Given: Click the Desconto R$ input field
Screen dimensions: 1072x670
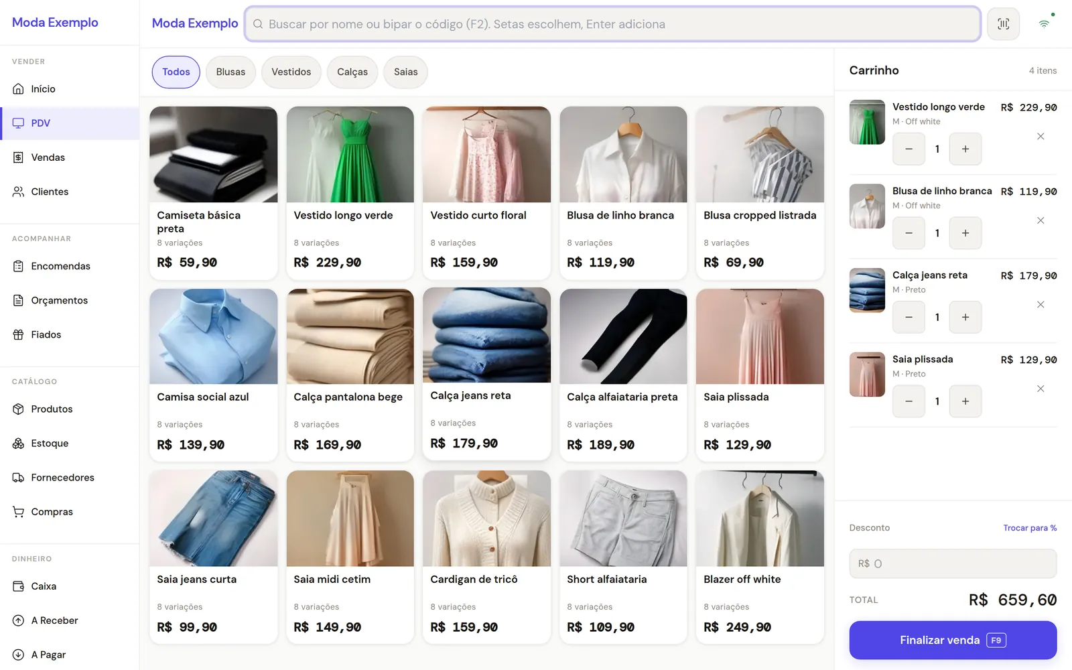Looking at the screenshot, I should 953,563.
